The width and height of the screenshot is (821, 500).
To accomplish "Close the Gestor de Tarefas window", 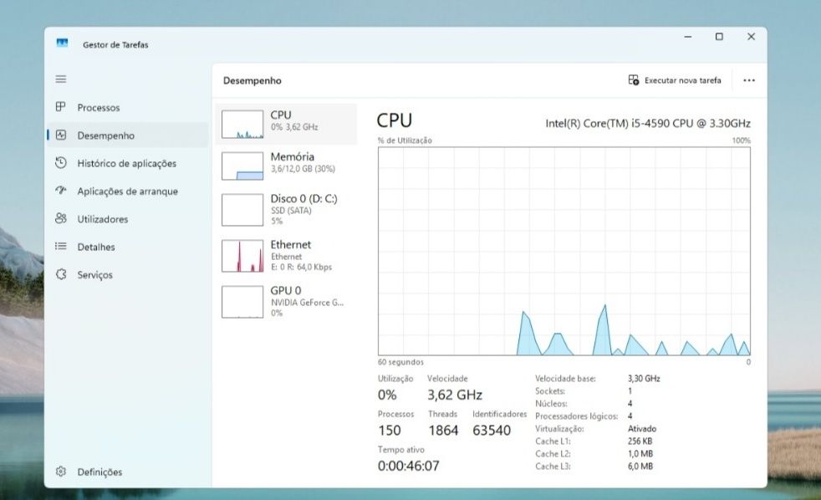I will [751, 37].
